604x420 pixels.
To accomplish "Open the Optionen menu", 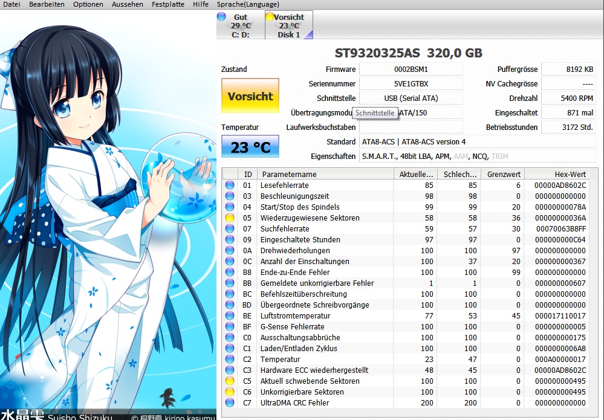I will pos(88,4).
